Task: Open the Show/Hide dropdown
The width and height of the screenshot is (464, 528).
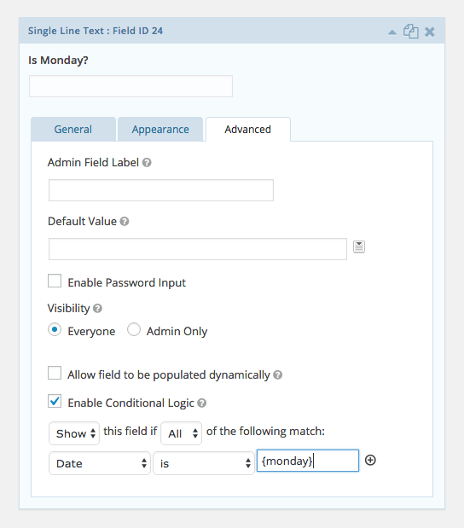Action: click(x=74, y=433)
